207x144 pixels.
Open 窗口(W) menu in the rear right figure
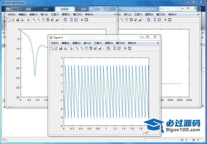(161, 14)
